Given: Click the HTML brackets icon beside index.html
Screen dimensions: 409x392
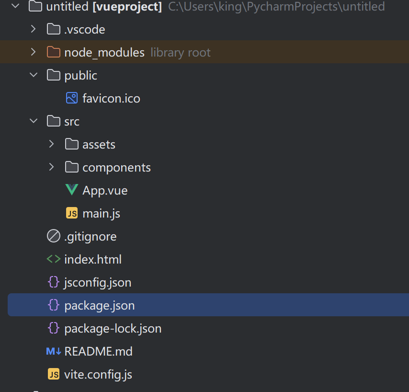Looking at the screenshot, I should tap(53, 259).
